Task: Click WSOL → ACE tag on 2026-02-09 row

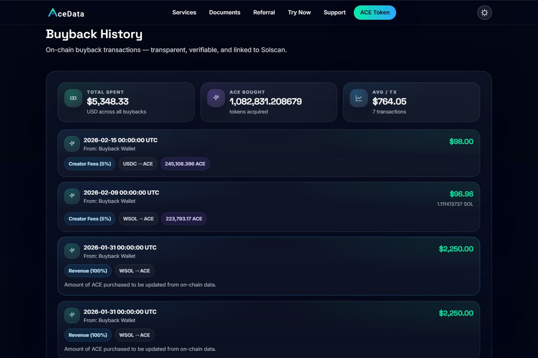Action: (139, 219)
